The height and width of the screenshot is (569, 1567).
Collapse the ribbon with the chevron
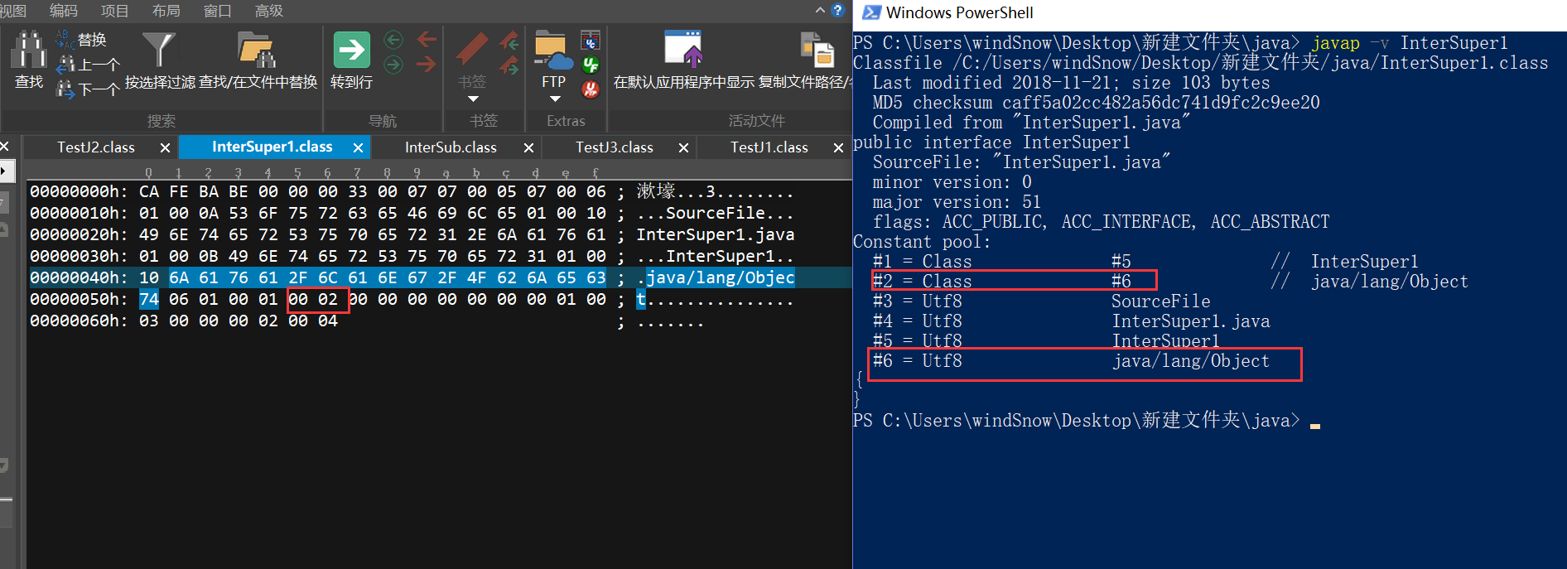[x=820, y=10]
